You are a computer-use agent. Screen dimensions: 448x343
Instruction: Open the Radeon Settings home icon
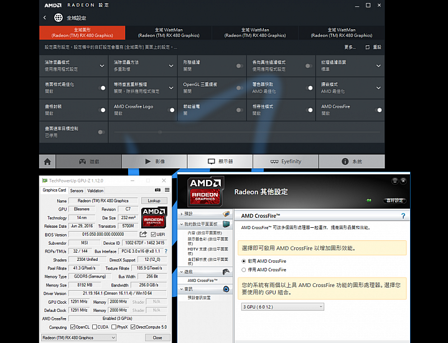(47, 161)
